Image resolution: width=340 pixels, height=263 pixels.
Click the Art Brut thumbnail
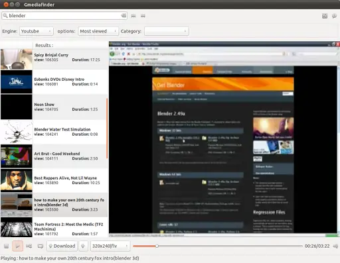17,156
